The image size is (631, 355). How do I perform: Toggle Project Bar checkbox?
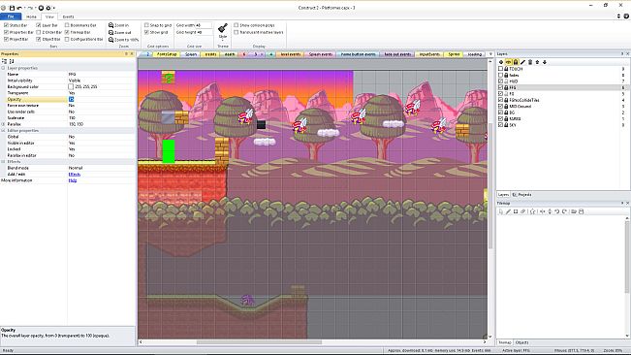click(6, 39)
